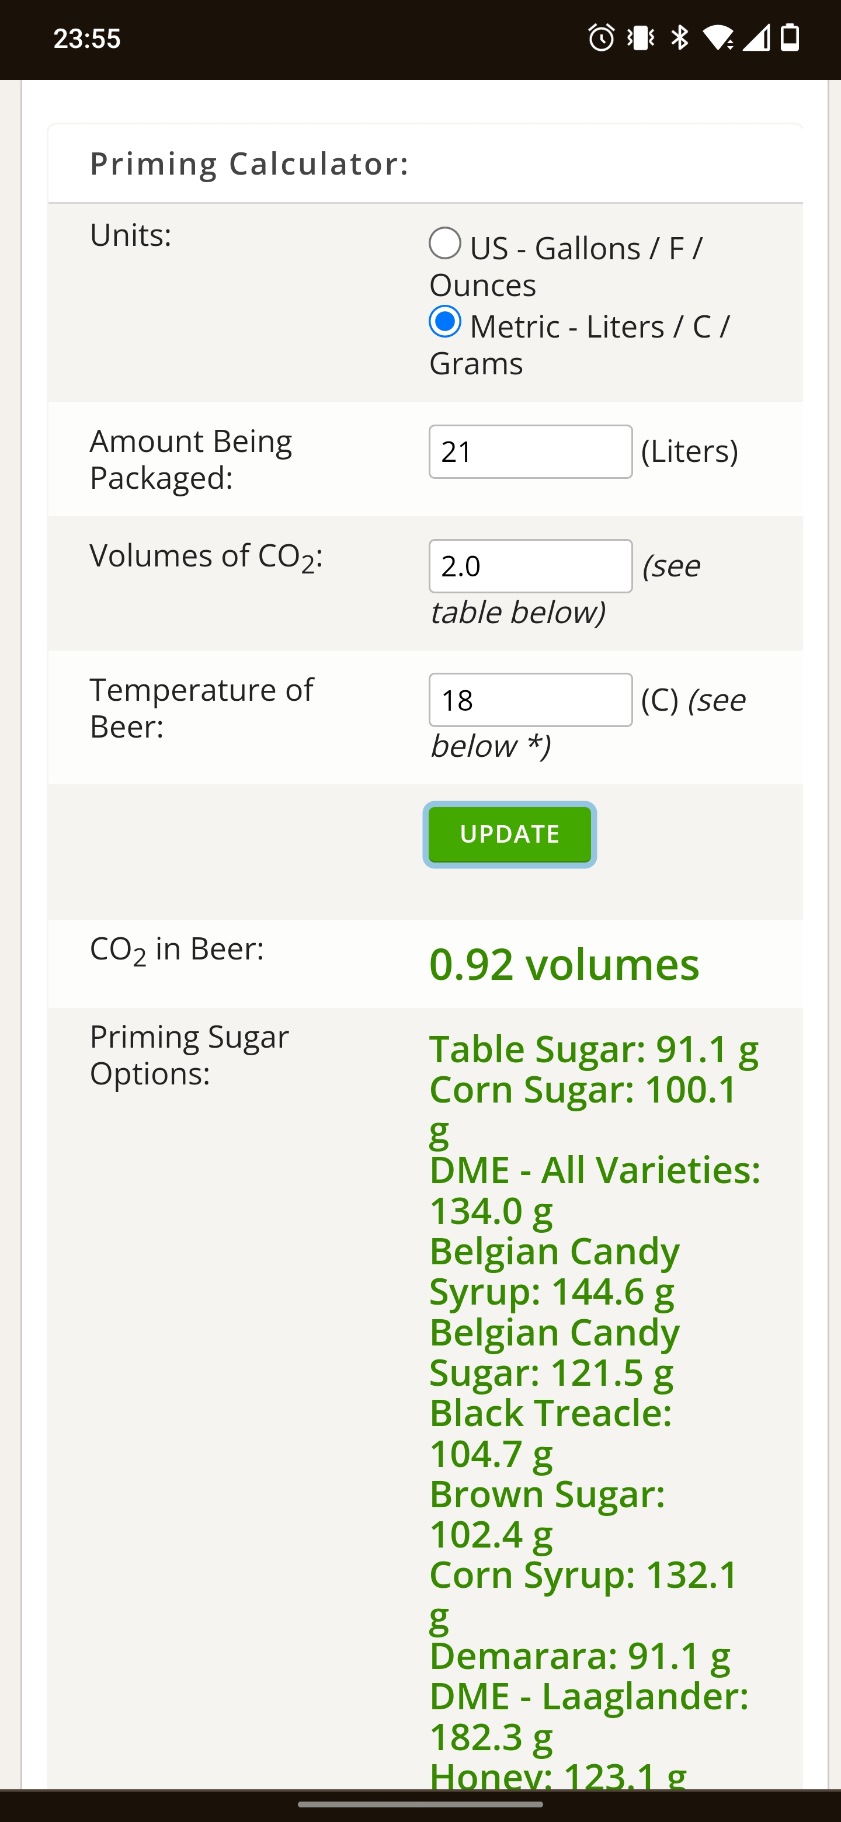Tap the 0.92 volumes result
This screenshot has height=1822, width=841.
[x=564, y=964]
